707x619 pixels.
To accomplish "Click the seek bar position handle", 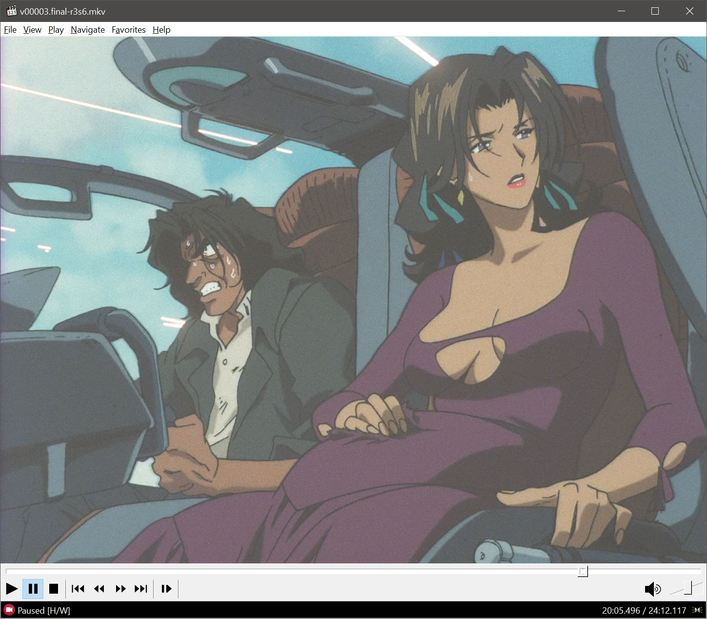I will click(x=583, y=571).
